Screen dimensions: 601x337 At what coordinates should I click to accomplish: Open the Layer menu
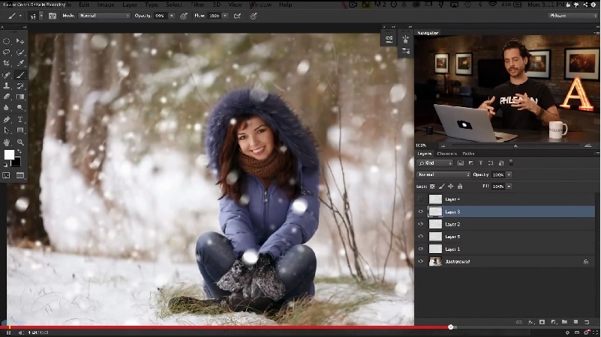coord(130,4)
